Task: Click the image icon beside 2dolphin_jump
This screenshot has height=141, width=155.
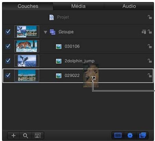Action: (59, 61)
